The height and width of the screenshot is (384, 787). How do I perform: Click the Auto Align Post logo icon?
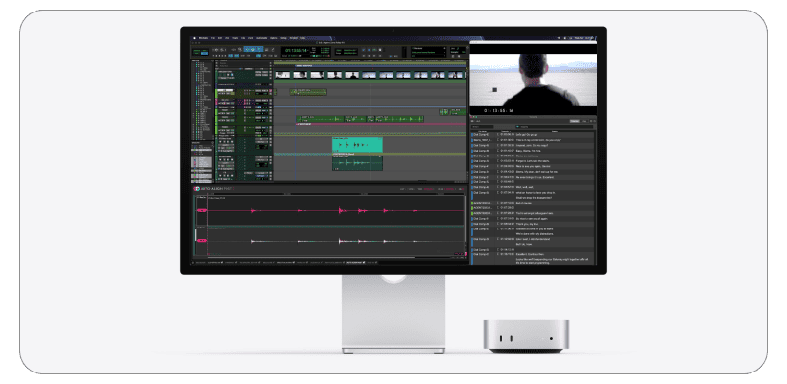pos(196,189)
